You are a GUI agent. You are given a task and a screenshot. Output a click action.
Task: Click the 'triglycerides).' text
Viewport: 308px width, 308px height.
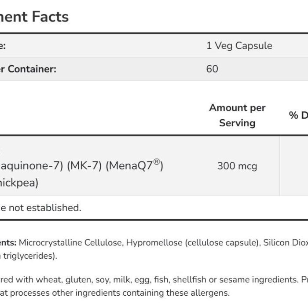[30, 256]
